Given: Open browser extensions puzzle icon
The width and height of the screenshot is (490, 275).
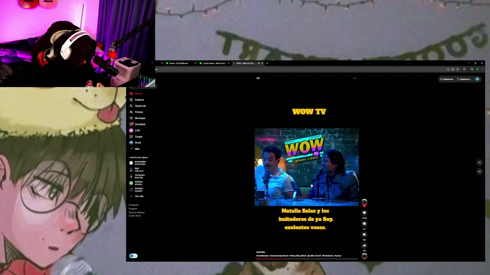Looking at the screenshot, I should [x=464, y=69].
